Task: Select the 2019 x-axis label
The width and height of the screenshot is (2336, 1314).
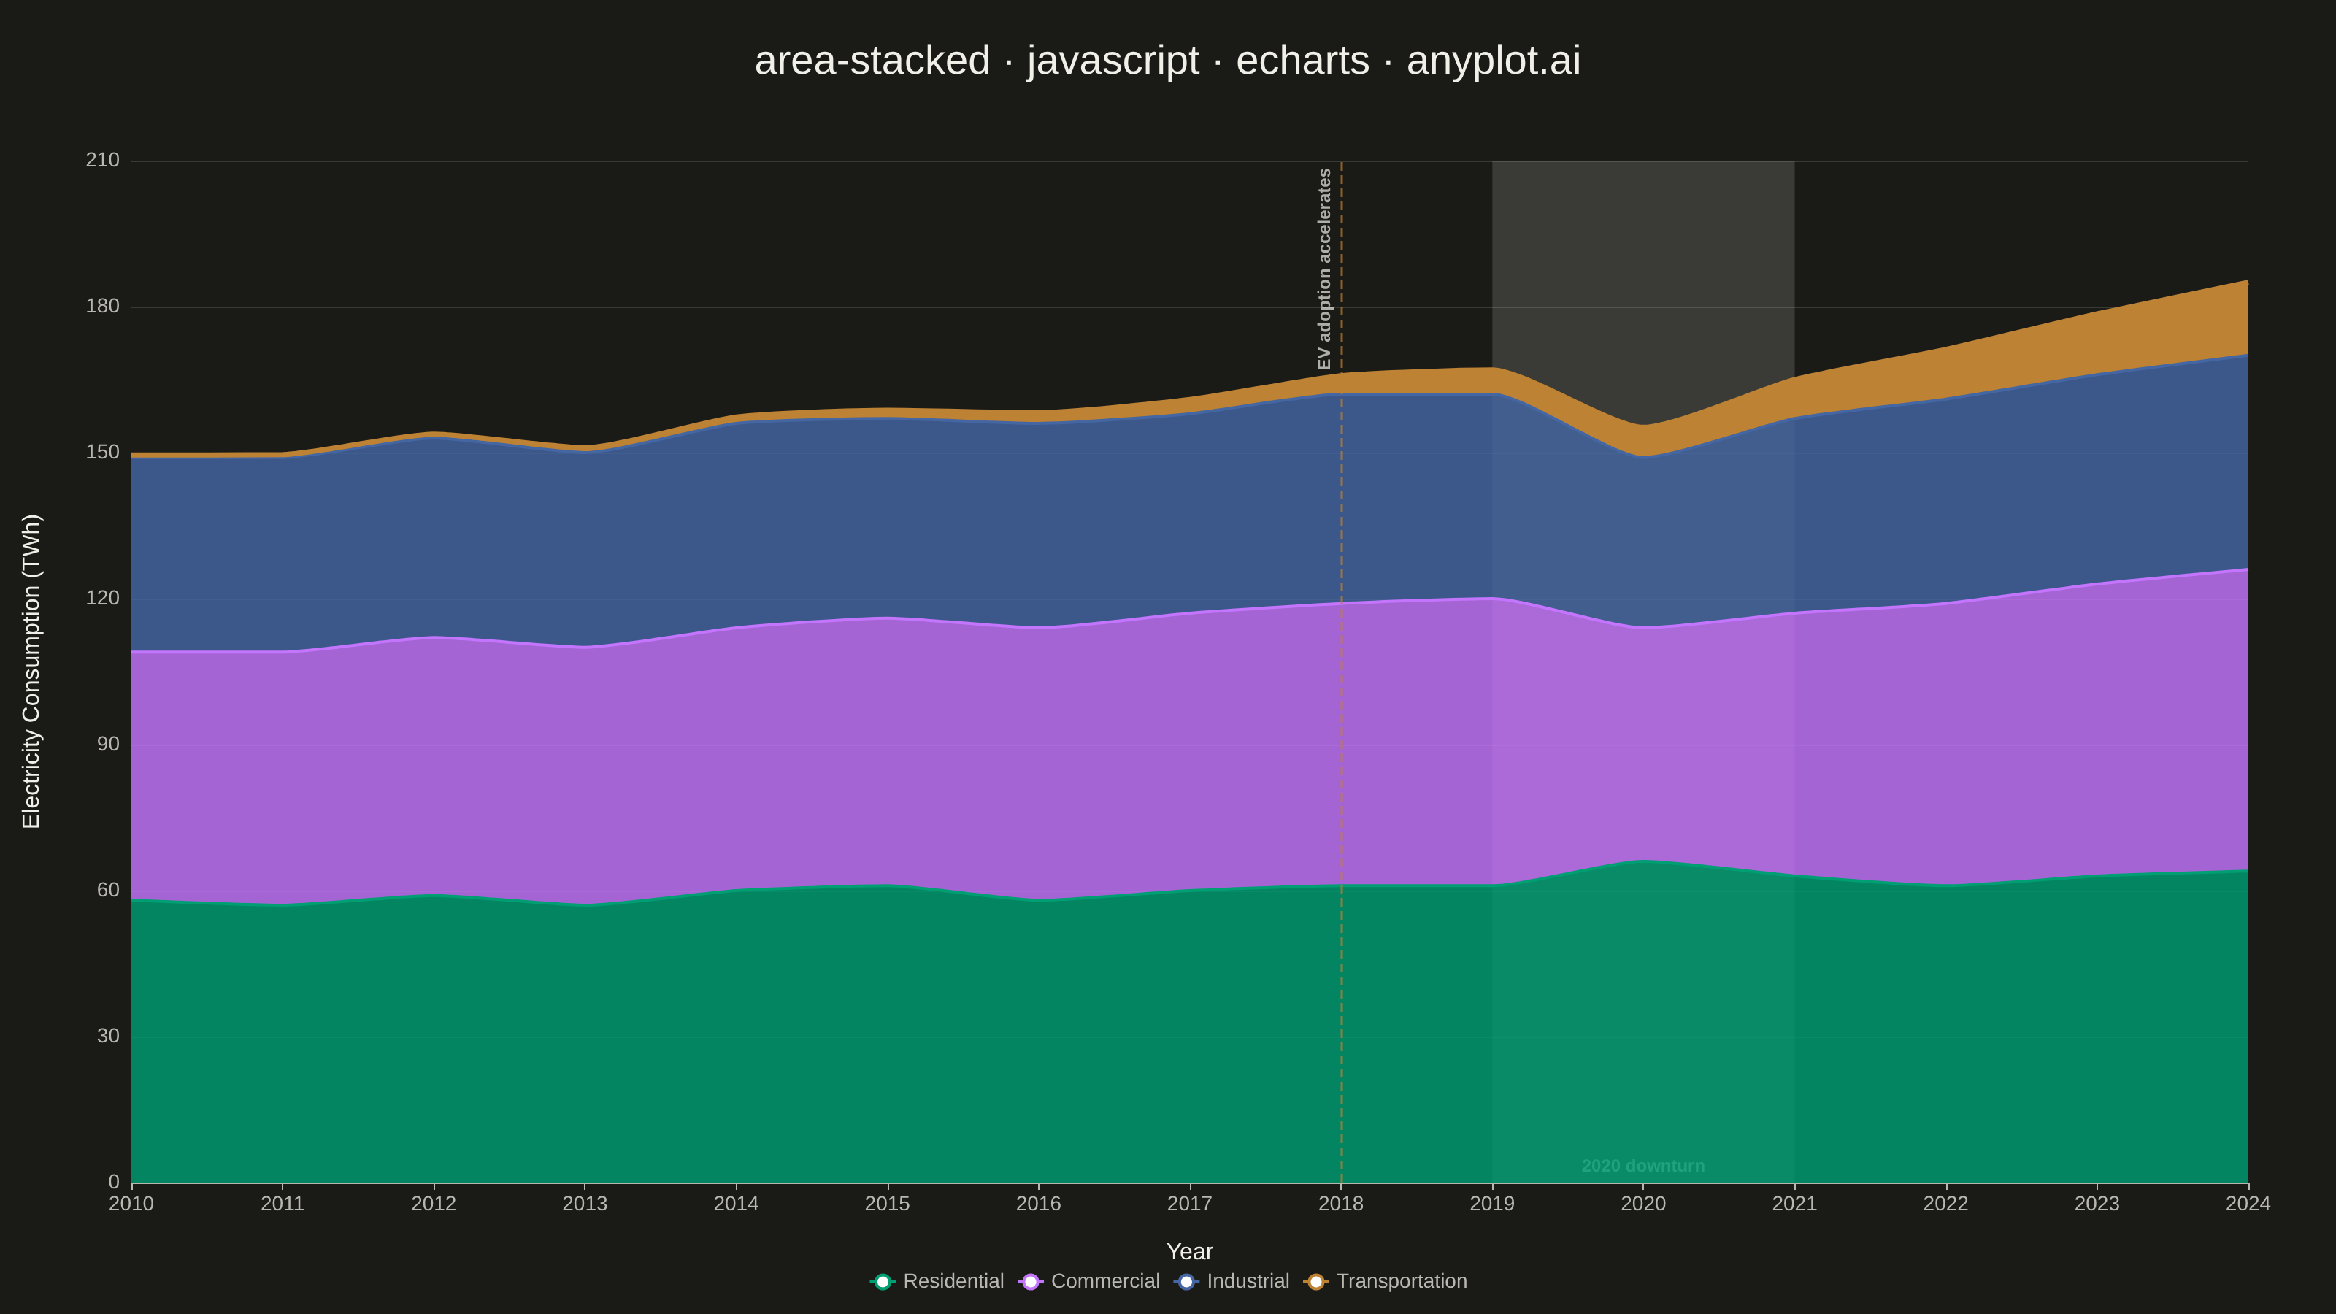Action: pos(1493,1204)
